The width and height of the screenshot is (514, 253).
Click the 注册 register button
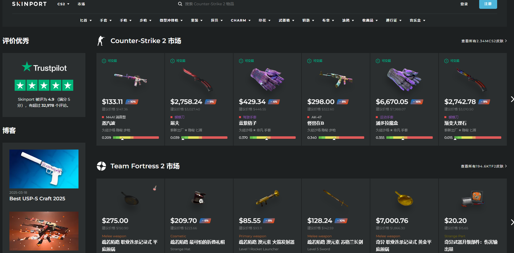[488, 4]
